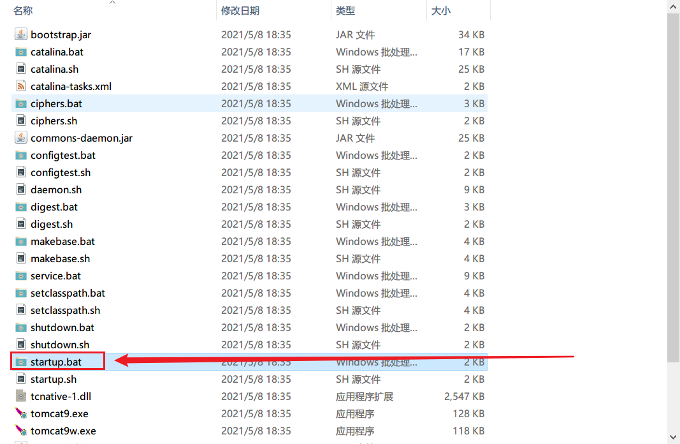This screenshot has width=680, height=444.
Task: Click the DLL file icon of tcnative-1.dll
Action: [x=20, y=396]
